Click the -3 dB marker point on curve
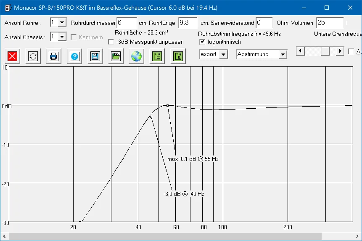The width and height of the screenshot is (362, 241). pyautogui.click(x=151, y=117)
